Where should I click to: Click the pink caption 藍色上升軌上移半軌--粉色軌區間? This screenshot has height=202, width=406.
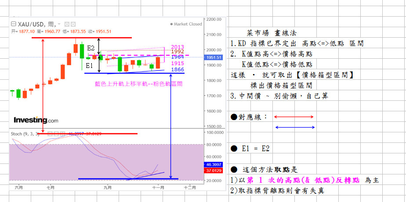(138, 84)
